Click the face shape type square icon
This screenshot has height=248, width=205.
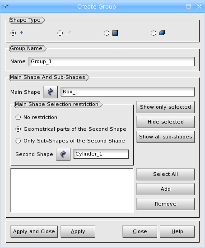(x=115, y=33)
